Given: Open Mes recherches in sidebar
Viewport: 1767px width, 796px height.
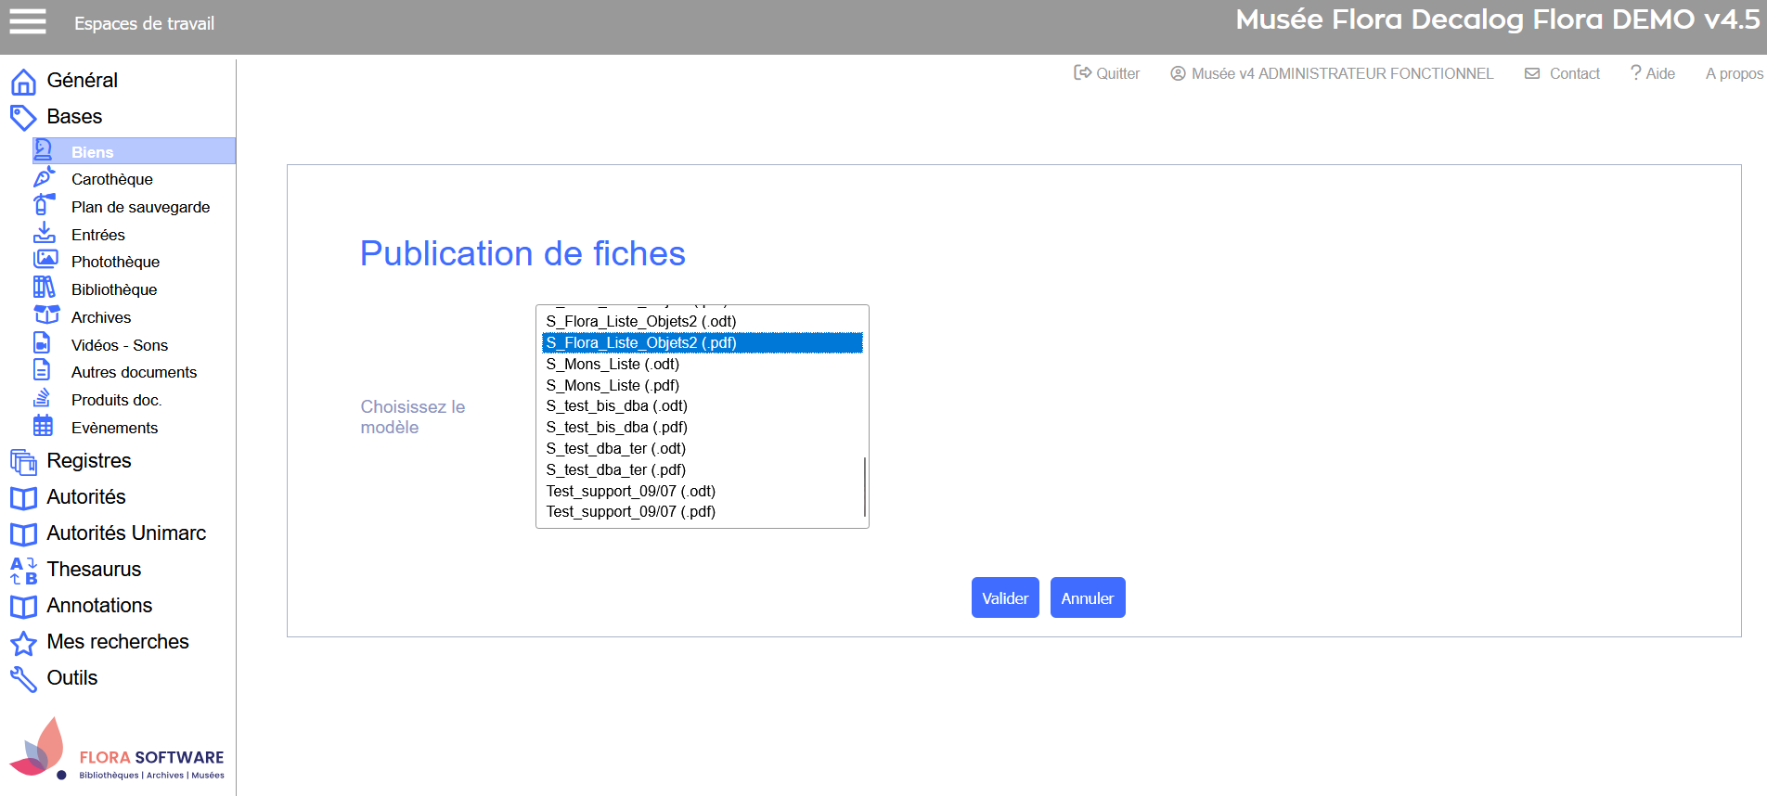Looking at the screenshot, I should click(118, 642).
